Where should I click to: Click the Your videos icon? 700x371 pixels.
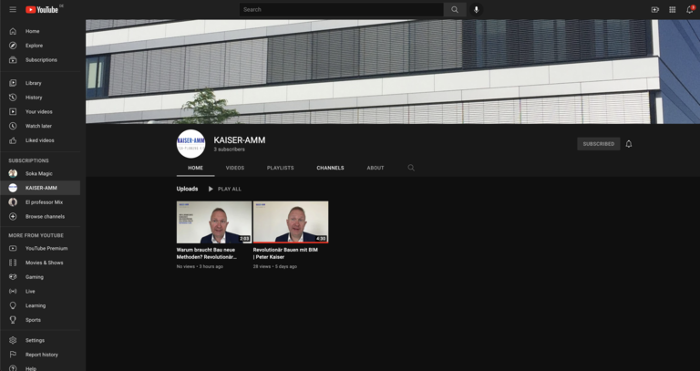[x=13, y=111]
